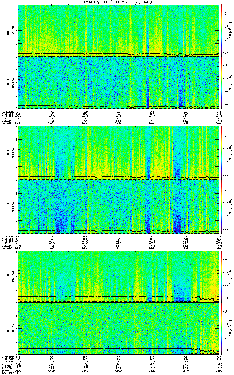Click the THE B-perpendicular PSD color bar
The width and height of the screenshot is (234, 375).
222,277
